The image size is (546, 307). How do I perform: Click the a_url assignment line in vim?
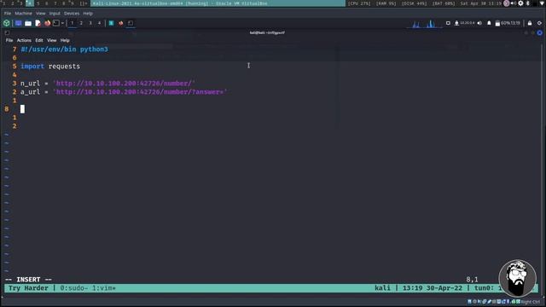(x=124, y=92)
